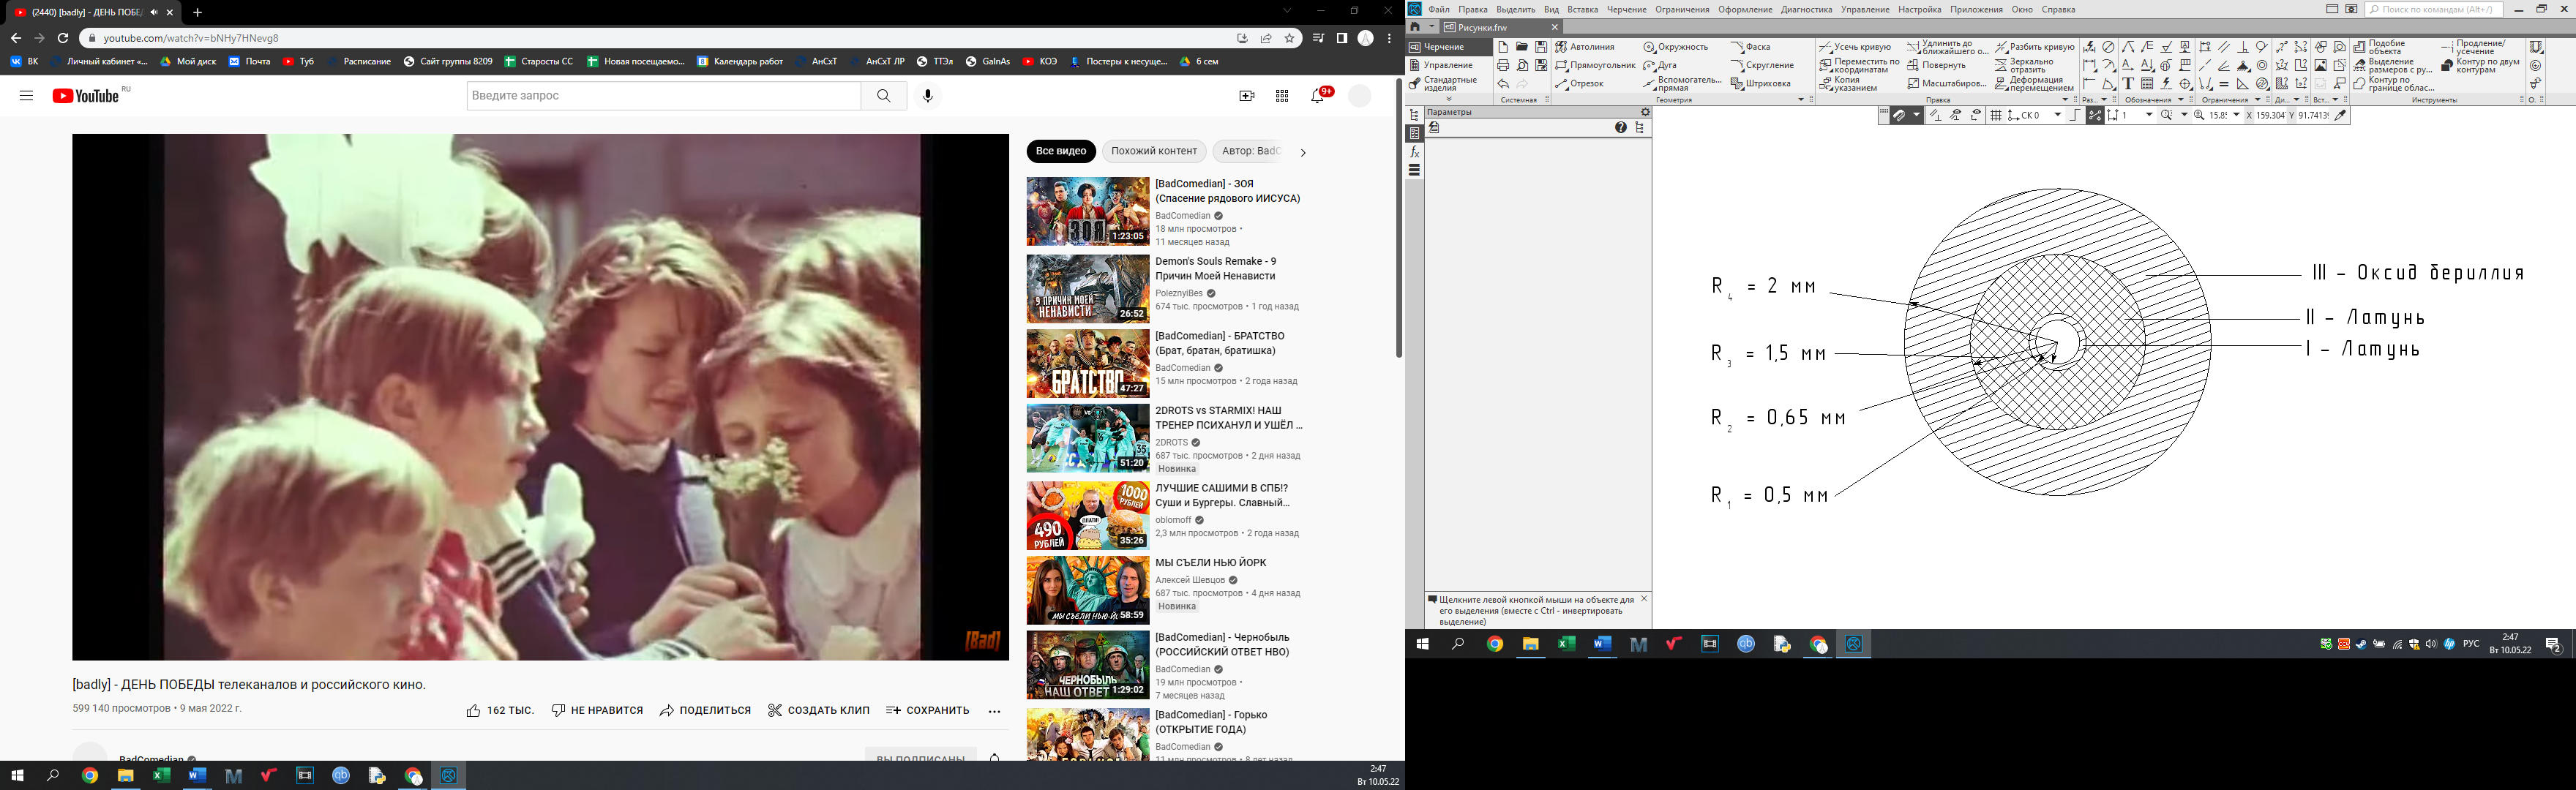Viewport: 2576px width, 790px height.
Task: Select Подобие объекта tool
Action: coord(2379,48)
